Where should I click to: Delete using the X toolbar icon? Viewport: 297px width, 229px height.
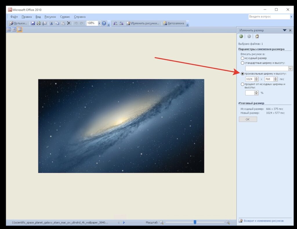[x=69, y=23]
